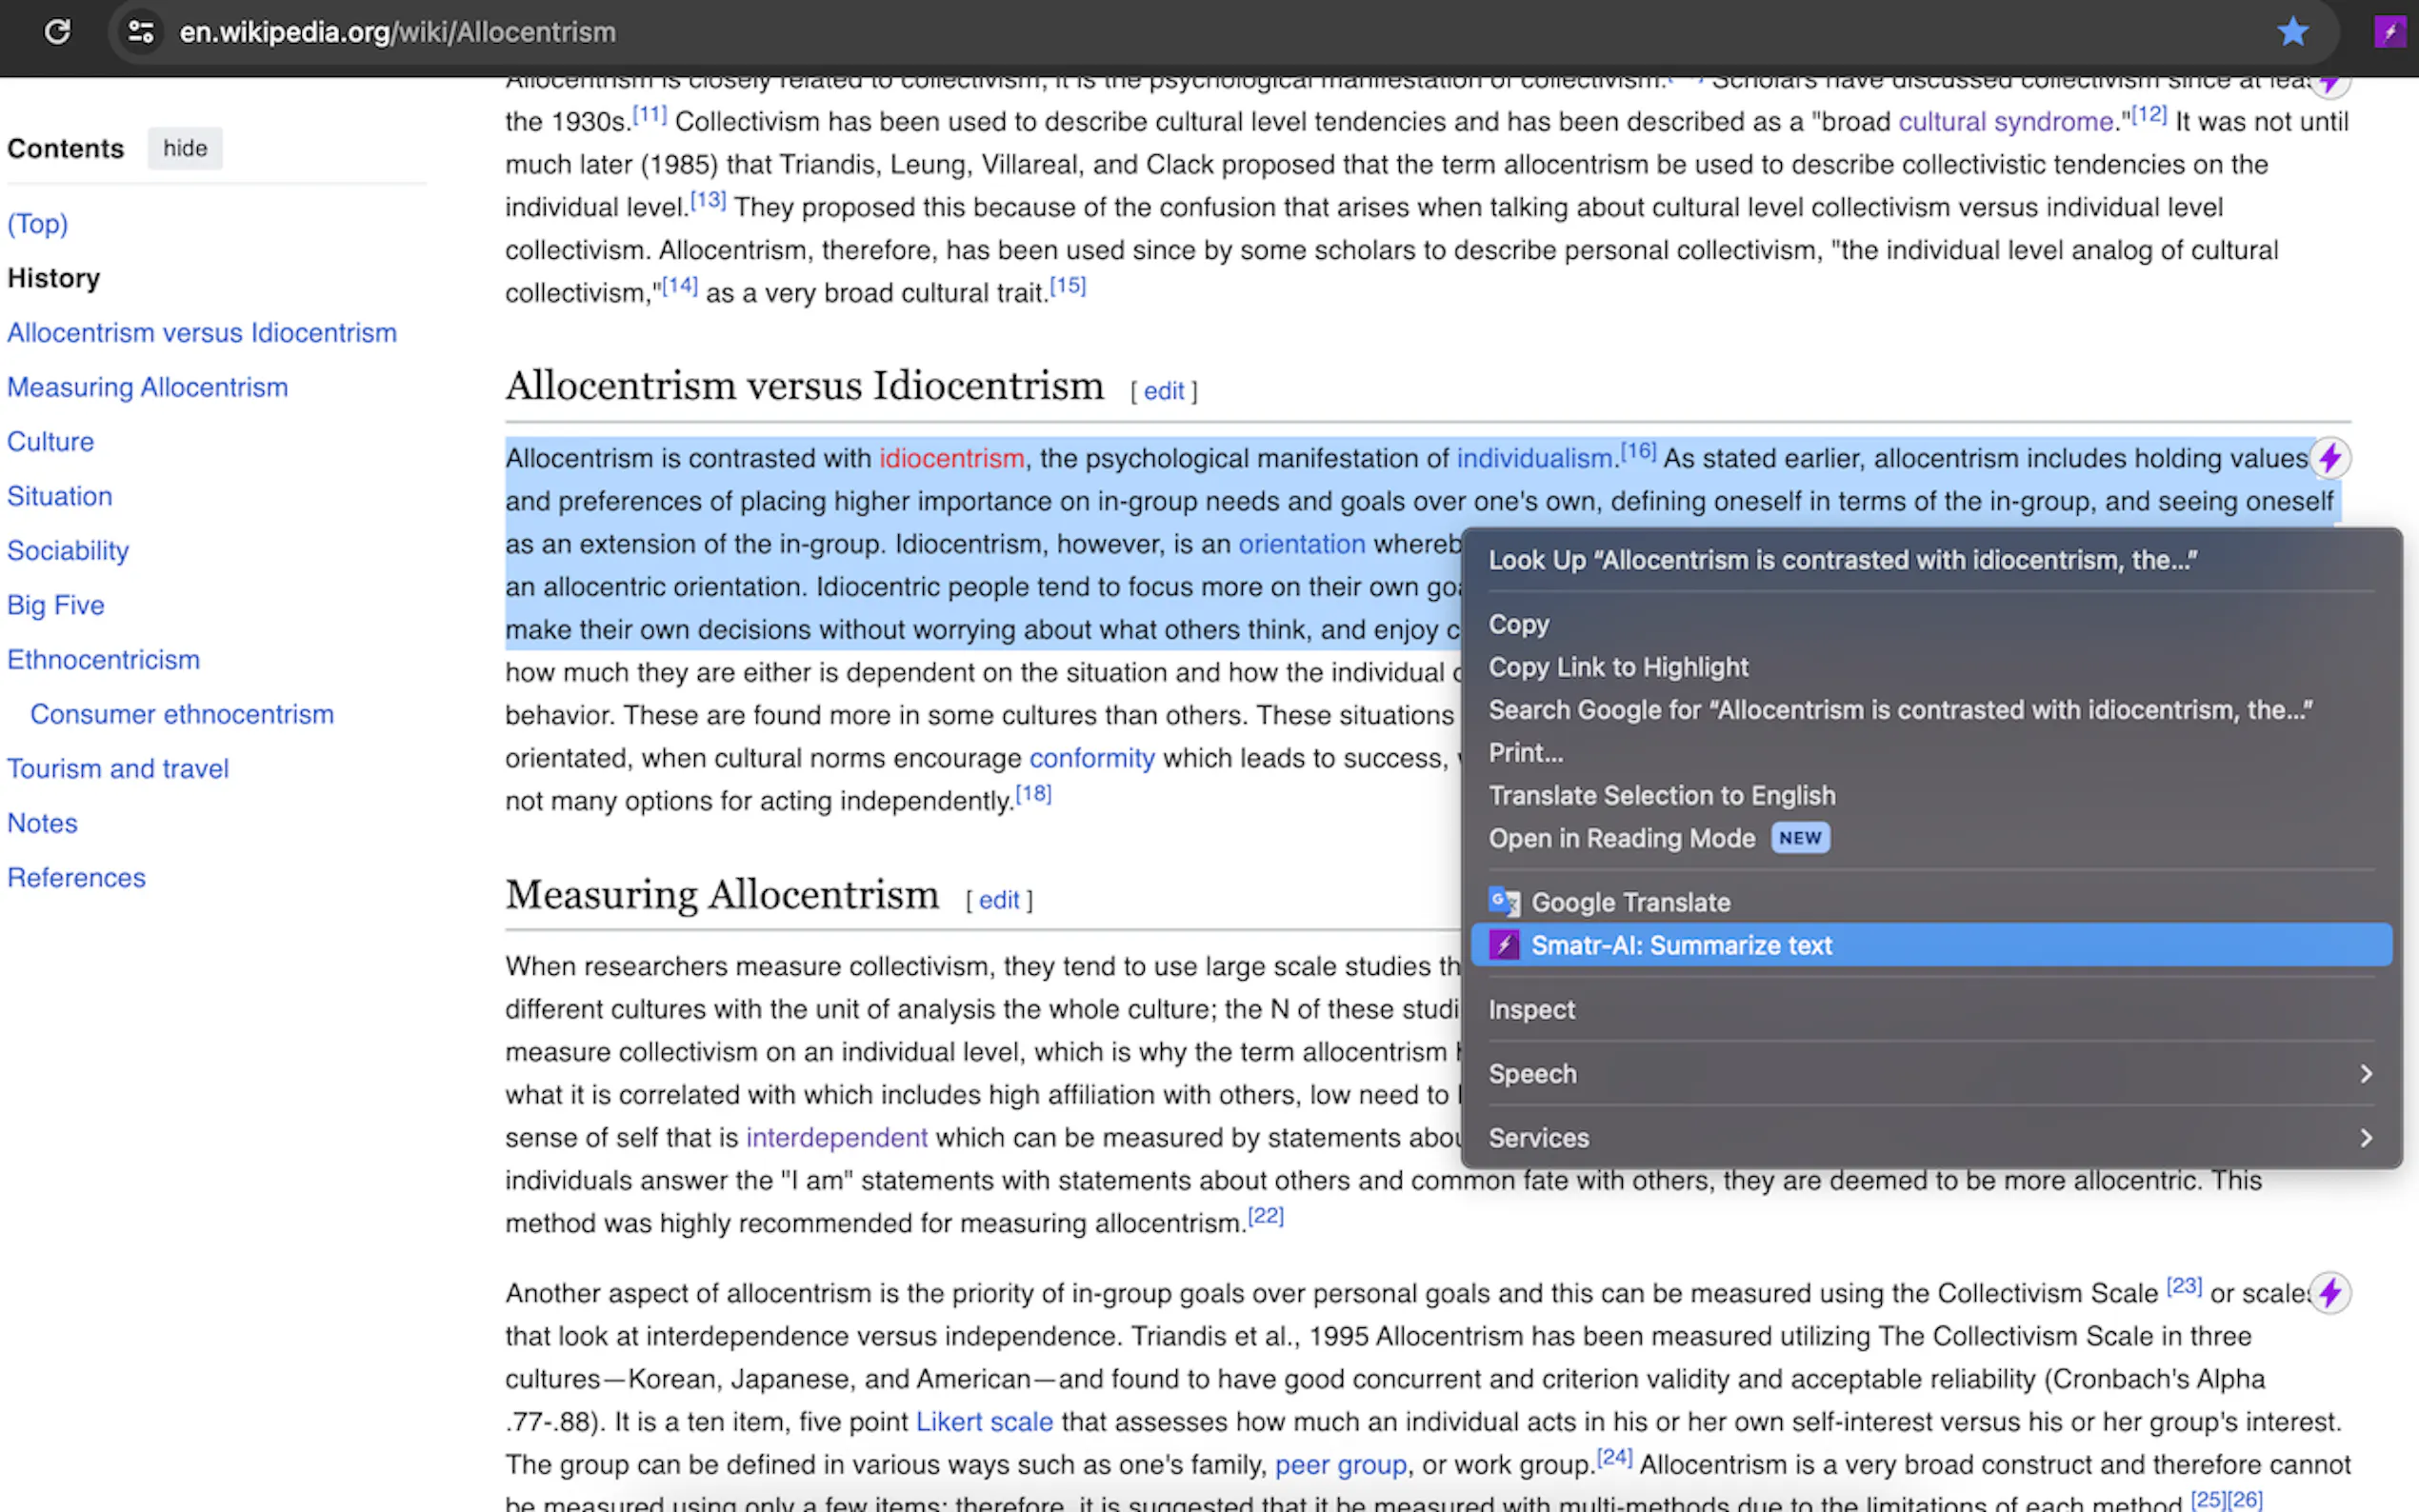Click Copy in the context menu
This screenshot has width=2419, height=1512.
1518,624
